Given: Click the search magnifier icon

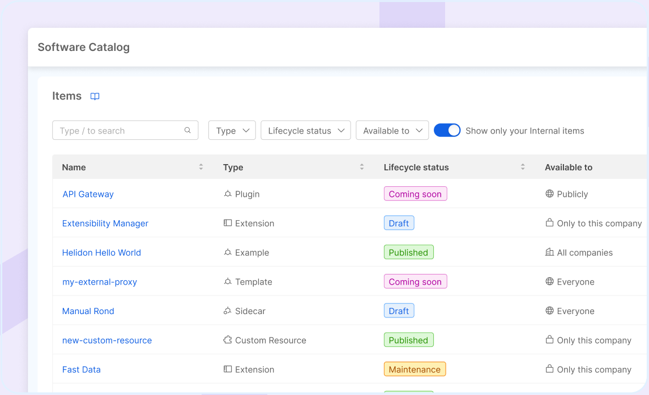Looking at the screenshot, I should (x=187, y=130).
